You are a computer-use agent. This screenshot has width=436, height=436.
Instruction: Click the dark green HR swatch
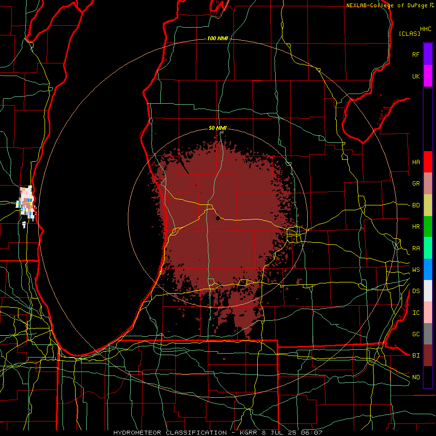point(428,227)
